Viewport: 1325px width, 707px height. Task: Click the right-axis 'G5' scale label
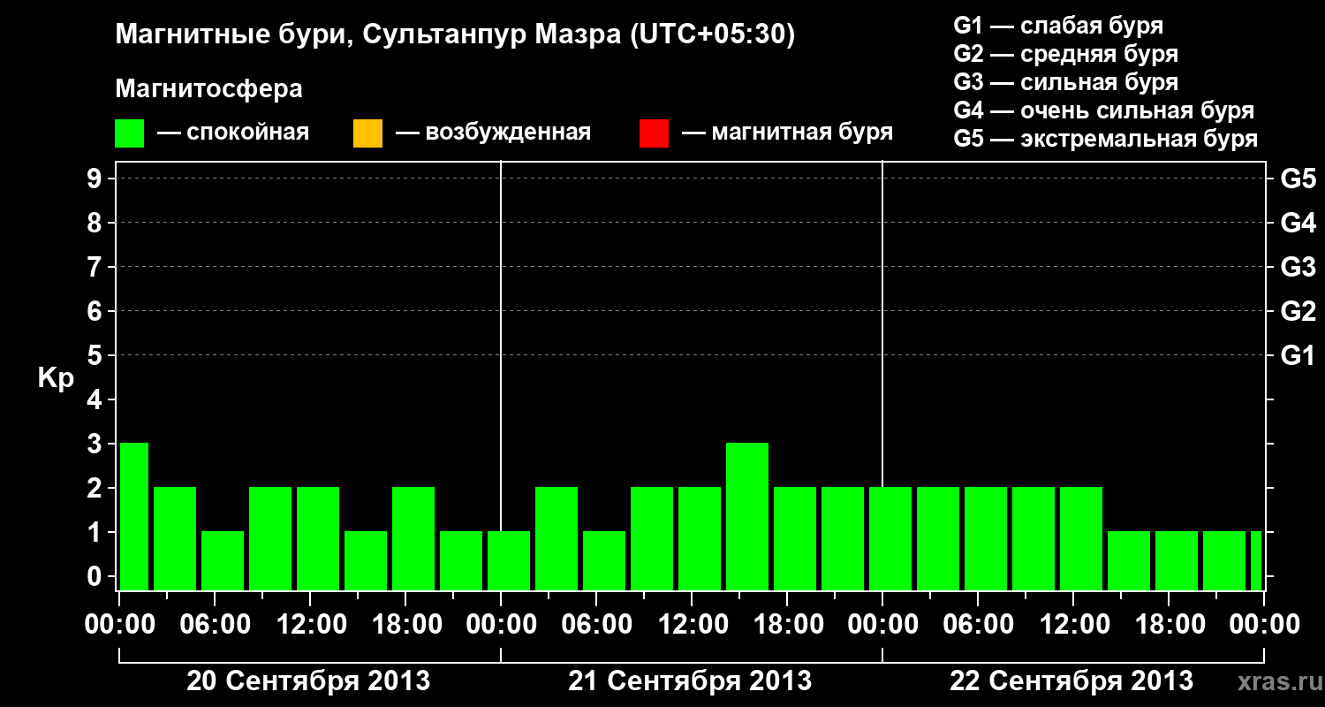pyautogui.click(x=1298, y=179)
